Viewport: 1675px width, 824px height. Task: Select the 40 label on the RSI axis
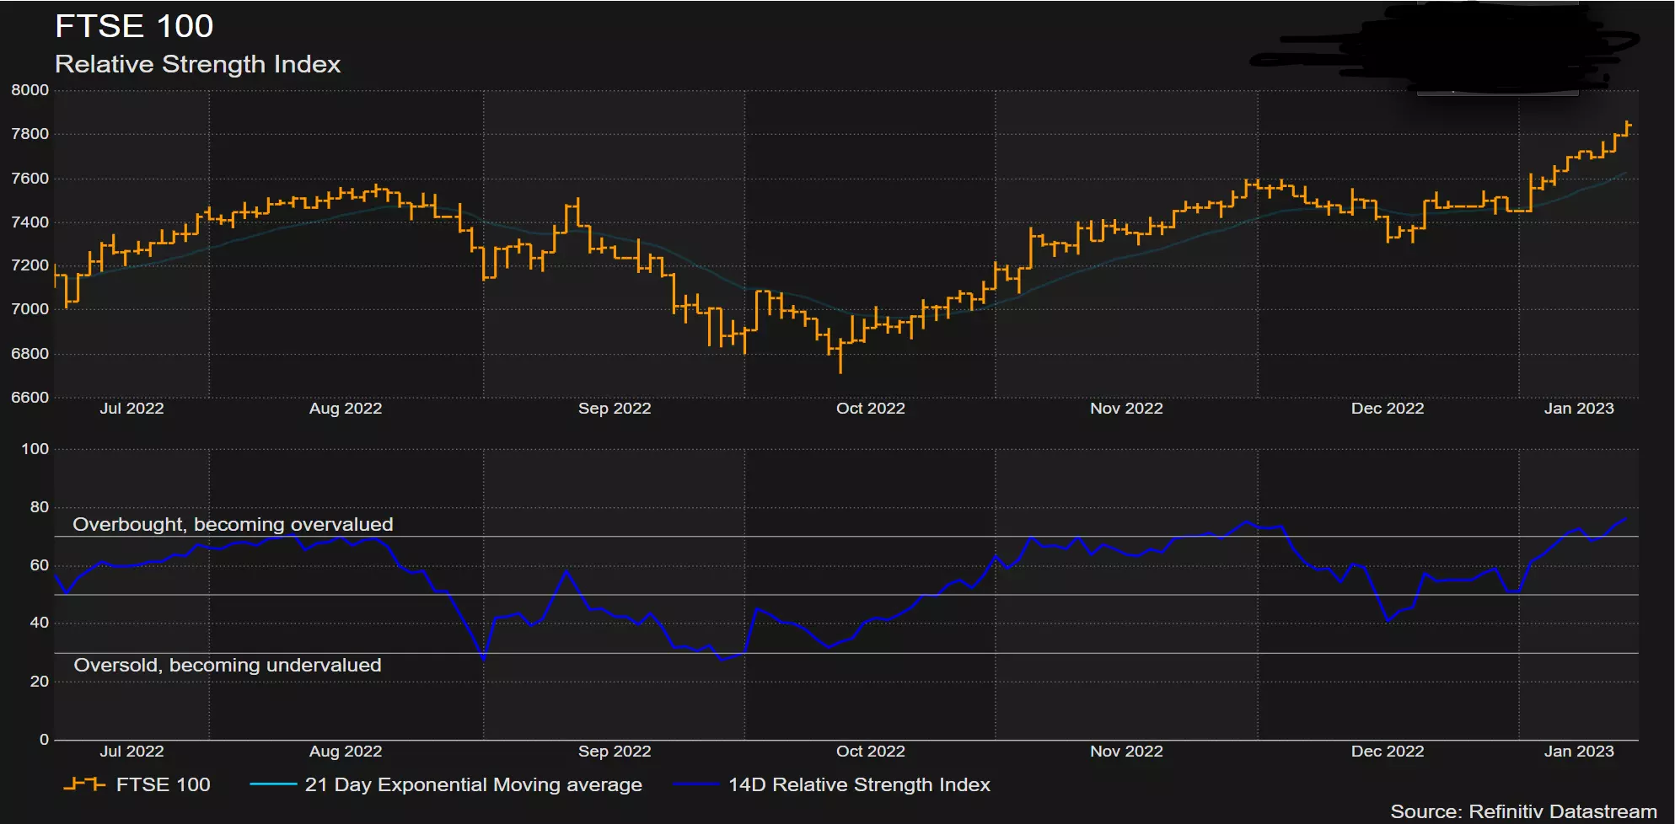coord(40,623)
